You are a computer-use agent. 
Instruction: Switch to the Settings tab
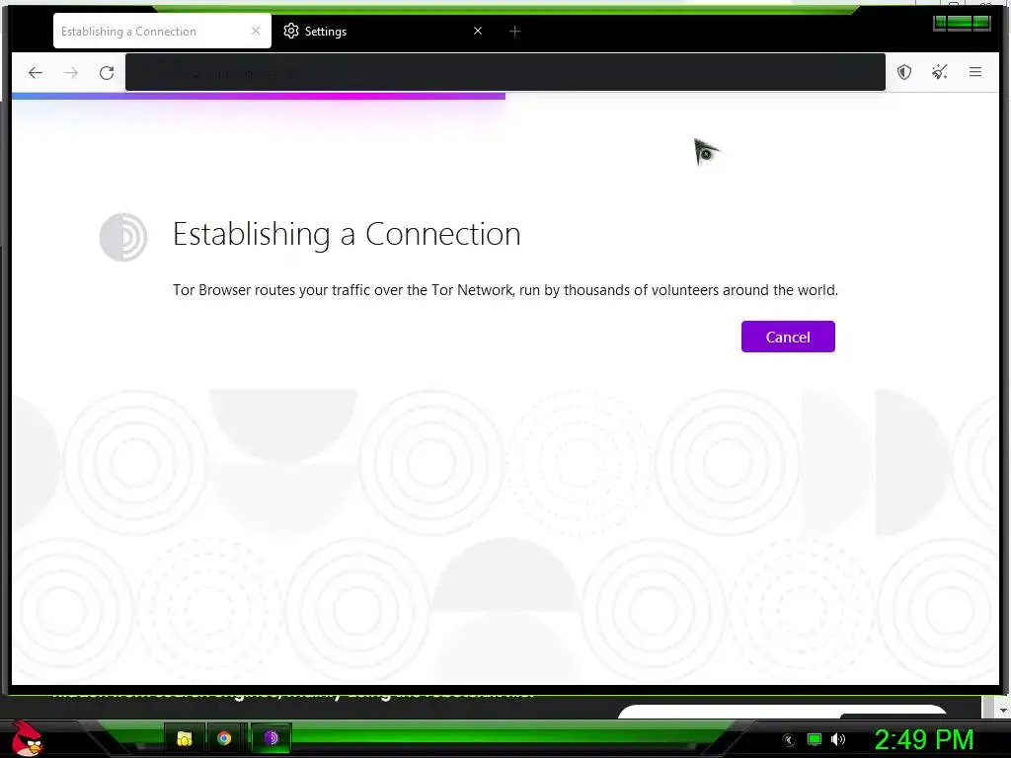[x=384, y=31]
